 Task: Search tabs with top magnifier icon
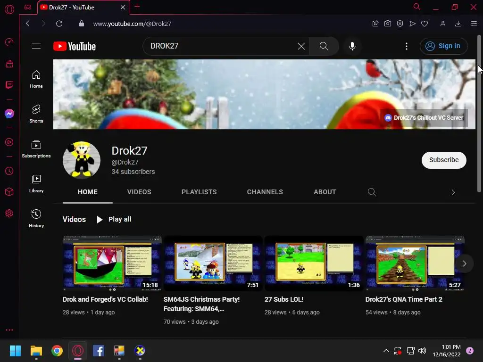tap(417, 7)
